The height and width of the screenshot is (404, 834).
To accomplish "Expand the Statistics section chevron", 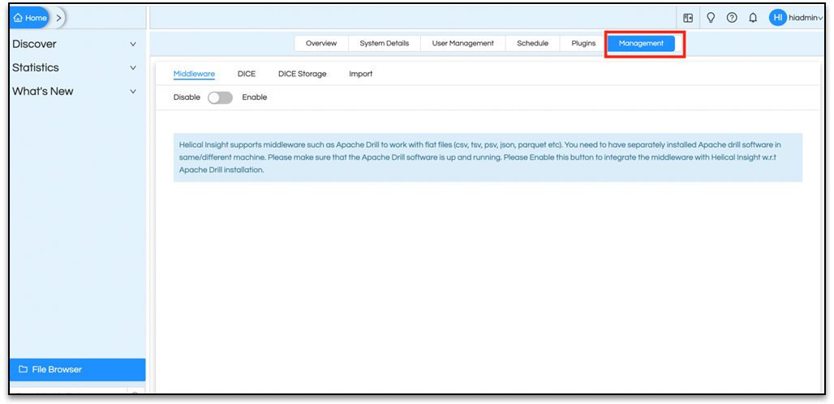I will (133, 67).
